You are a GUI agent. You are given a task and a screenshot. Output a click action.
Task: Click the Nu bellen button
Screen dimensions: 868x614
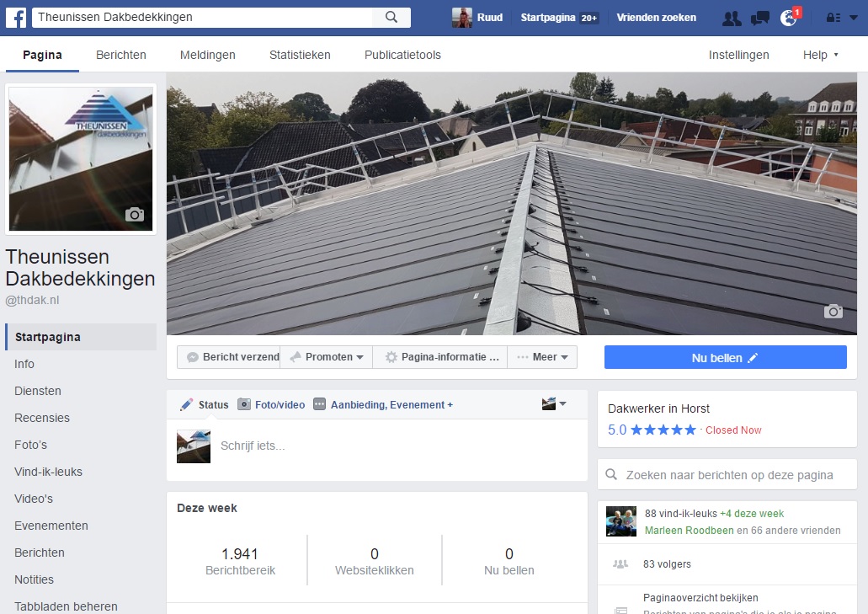click(725, 357)
